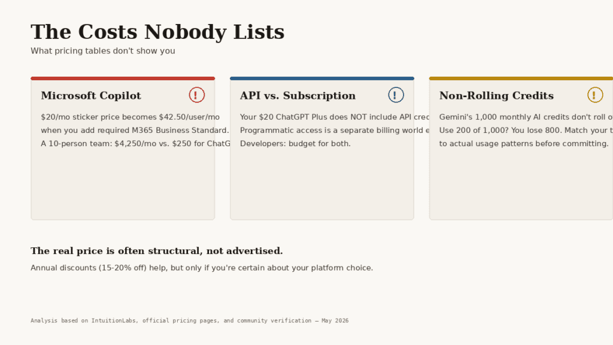Screen dimensions: 613x345
Task: Click the 10-person team cost comparison line
Action: (135, 144)
